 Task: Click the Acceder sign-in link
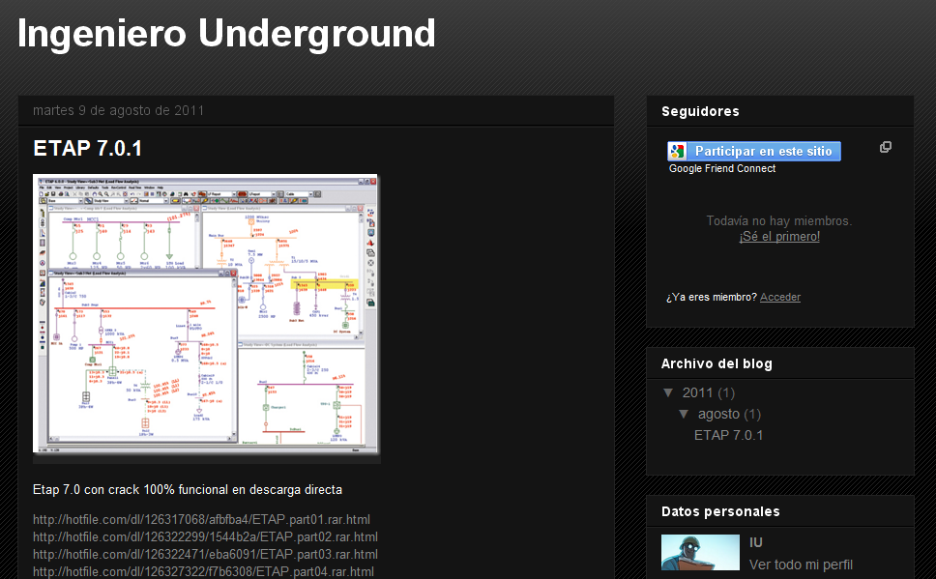(780, 298)
